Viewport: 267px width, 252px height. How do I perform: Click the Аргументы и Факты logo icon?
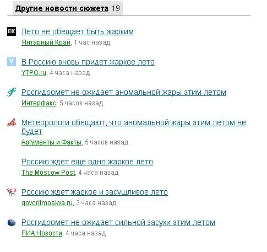(12, 122)
